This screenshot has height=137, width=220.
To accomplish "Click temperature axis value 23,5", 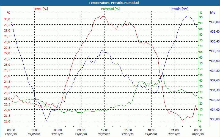I will 7,93.
